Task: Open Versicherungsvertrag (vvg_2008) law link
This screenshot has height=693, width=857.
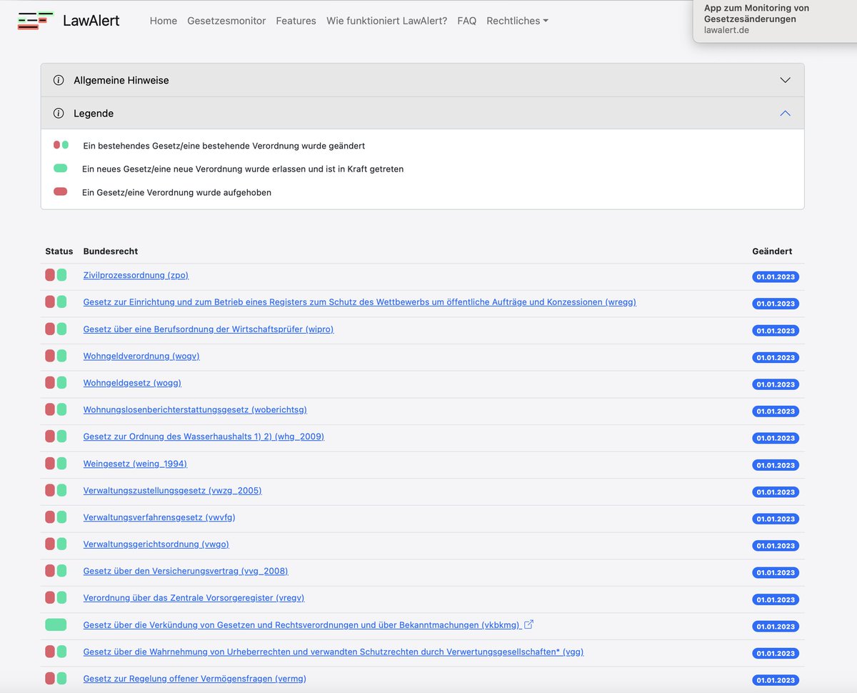Action: pos(186,572)
